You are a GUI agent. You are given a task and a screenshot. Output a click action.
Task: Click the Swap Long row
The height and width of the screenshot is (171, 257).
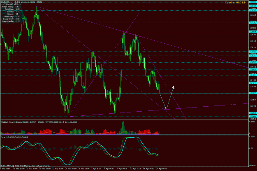pos(12,16)
